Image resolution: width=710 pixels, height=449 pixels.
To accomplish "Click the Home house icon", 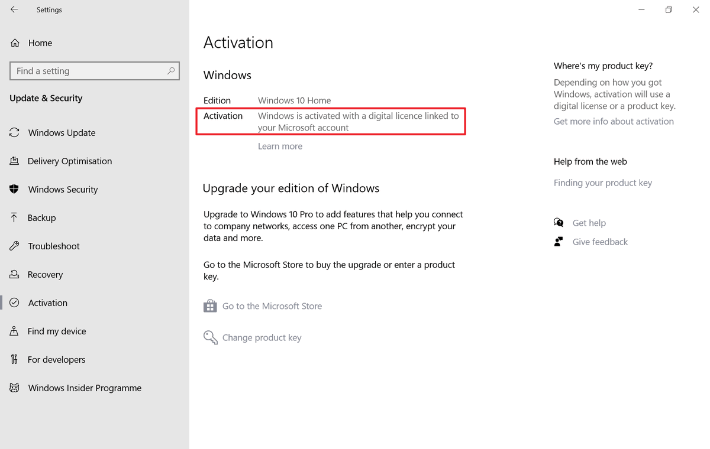I will point(15,43).
